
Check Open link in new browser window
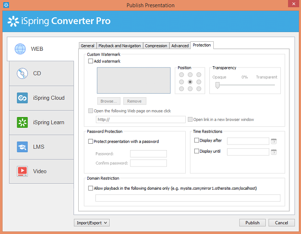click(190, 120)
